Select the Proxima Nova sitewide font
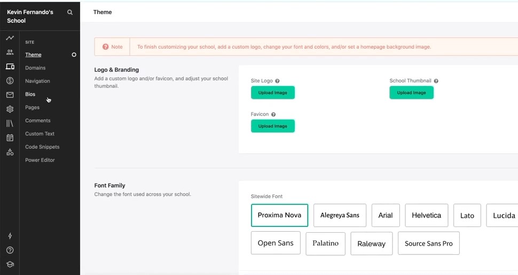The width and height of the screenshot is (518, 275). pos(279,215)
